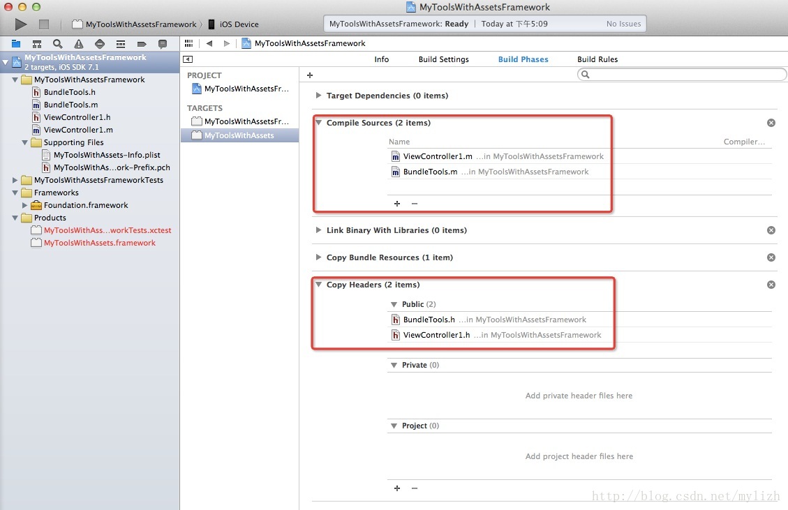This screenshot has height=510, width=788.
Task: Open the Find navigator magnifier icon
Action: pos(58,44)
